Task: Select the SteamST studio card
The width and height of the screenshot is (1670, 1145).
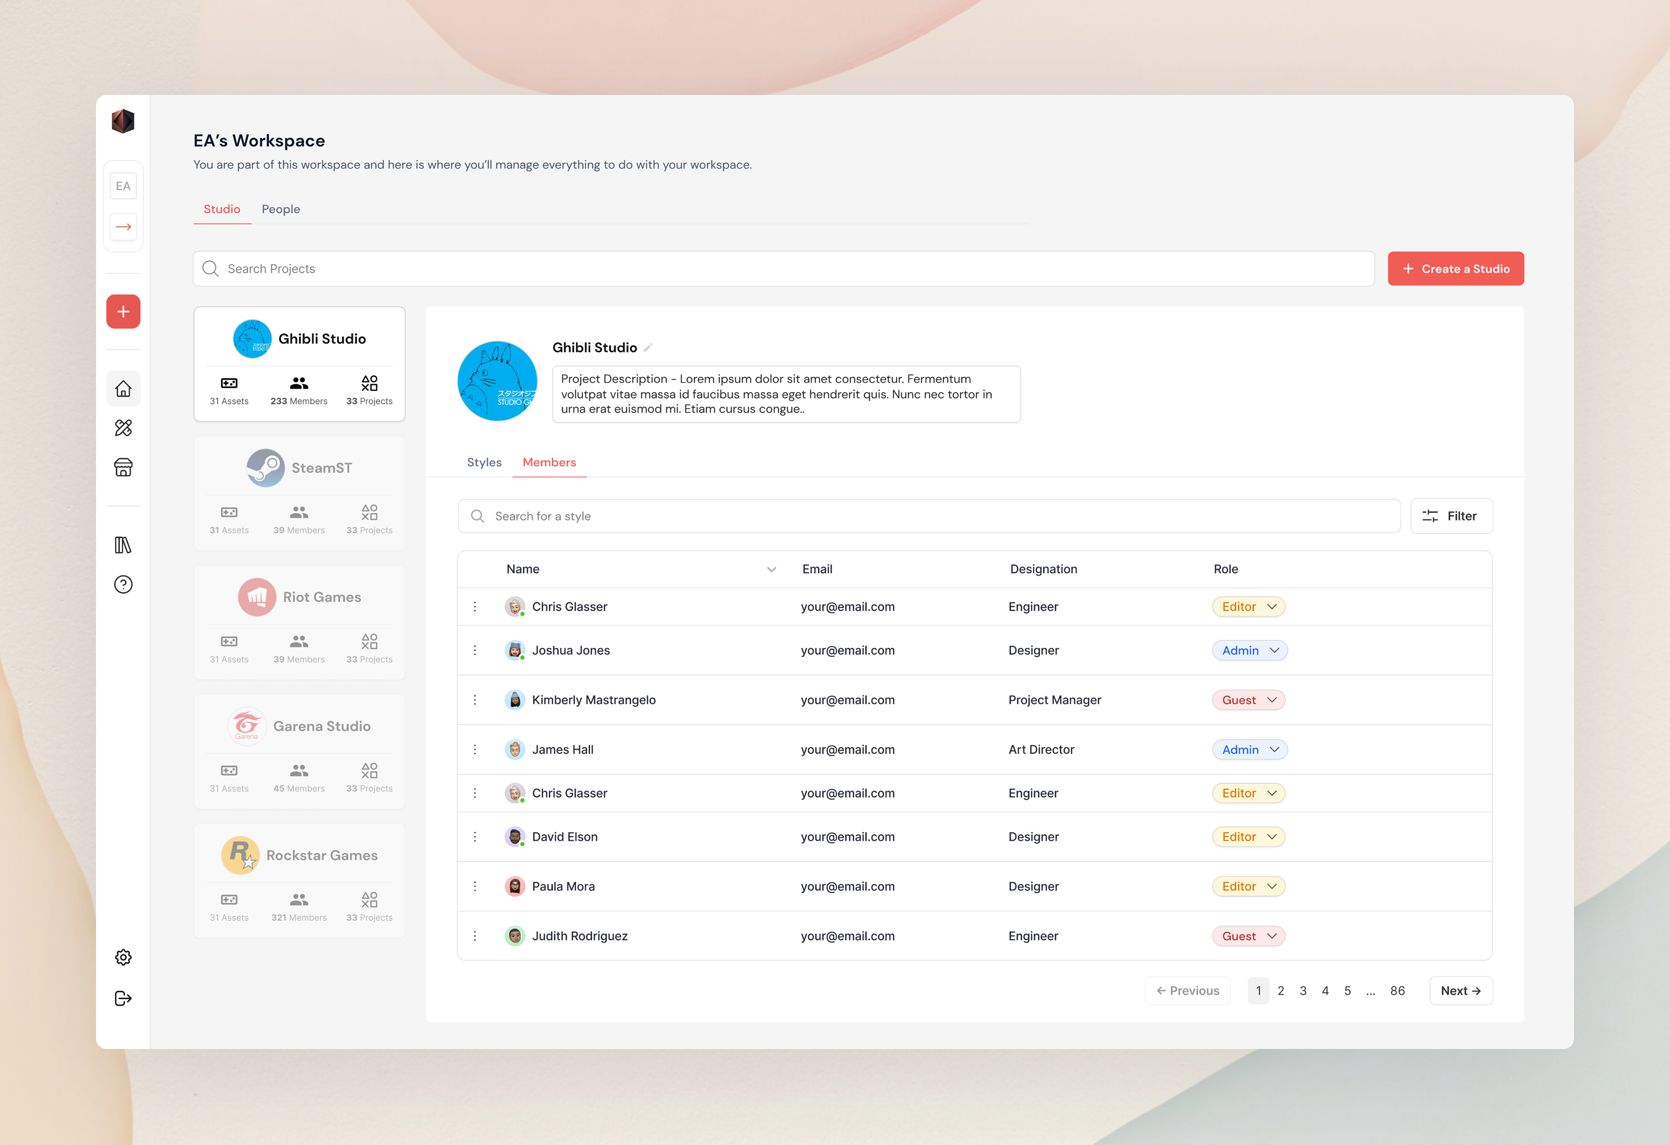Action: point(299,494)
